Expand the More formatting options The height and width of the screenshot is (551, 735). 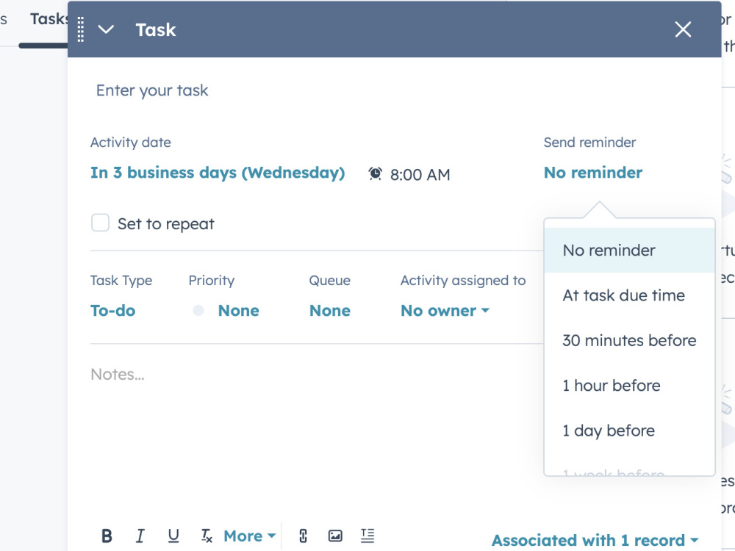[x=249, y=536]
